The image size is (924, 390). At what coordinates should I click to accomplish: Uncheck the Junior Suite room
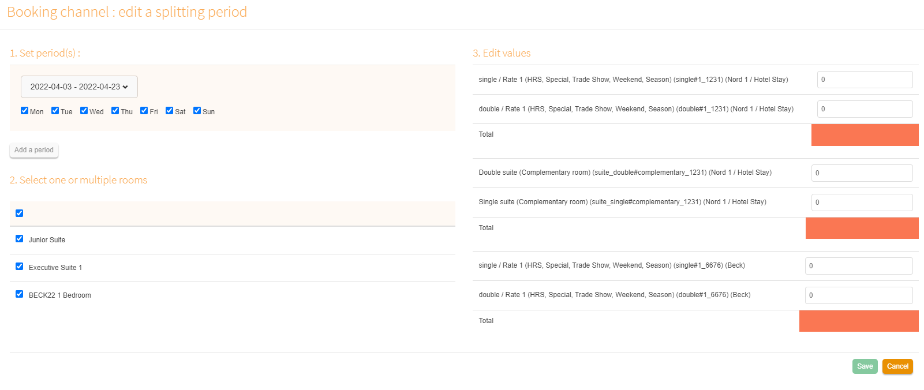(19, 239)
